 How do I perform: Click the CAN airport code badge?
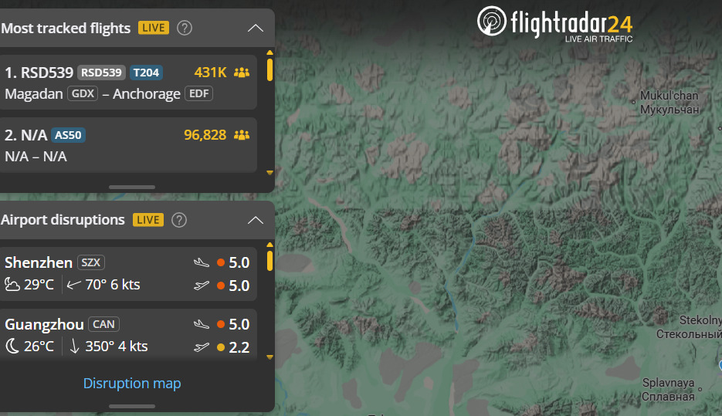click(103, 324)
